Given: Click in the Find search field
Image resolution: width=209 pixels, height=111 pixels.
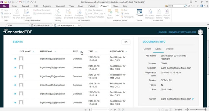Looking at the screenshot, I should [176, 6].
